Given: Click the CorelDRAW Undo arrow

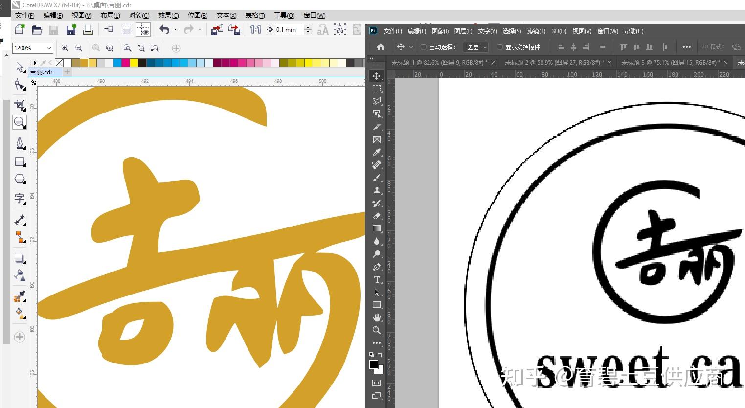Looking at the screenshot, I should point(164,30).
